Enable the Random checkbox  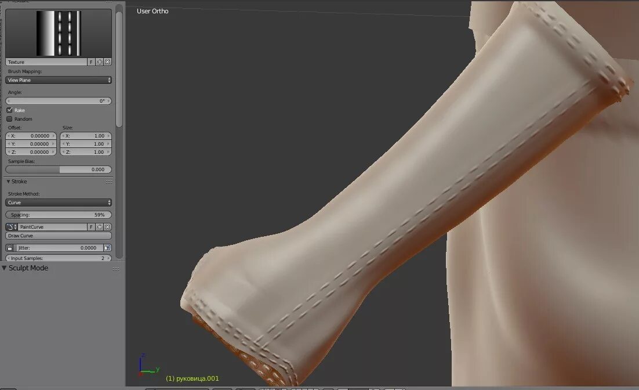tap(9, 119)
